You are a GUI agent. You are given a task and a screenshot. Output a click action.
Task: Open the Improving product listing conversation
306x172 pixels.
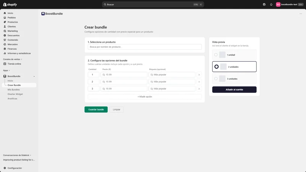pyautogui.click(x=19, y=160)
